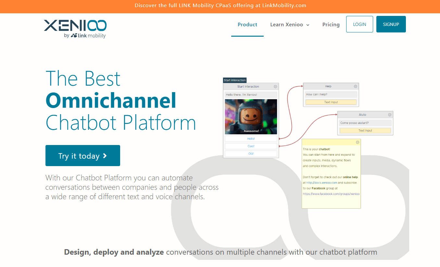Expand the Learn Xenioo dropdown
Image resolution: width=440 pixels, height=267 pixels.
click(x=290, y=25)
